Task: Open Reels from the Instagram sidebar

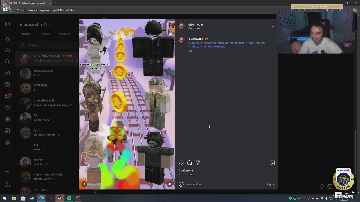Action: pos(7,85)
